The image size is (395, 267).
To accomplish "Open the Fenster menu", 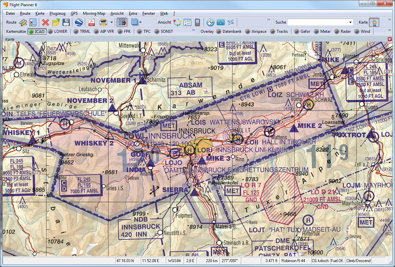I will click(149, 13).
